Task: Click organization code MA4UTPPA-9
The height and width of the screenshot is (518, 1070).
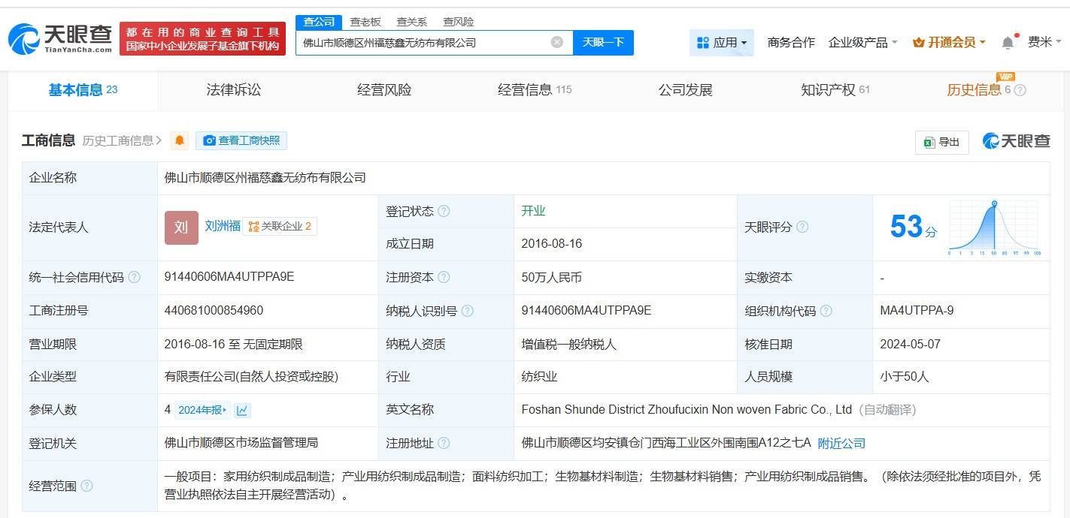Action: click(x=917, y=311)
